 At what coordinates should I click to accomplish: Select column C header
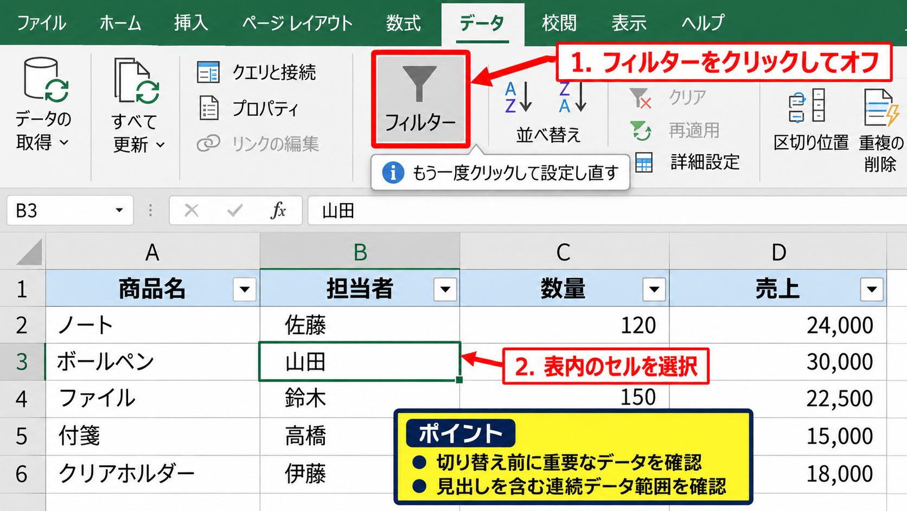(564, 252)
